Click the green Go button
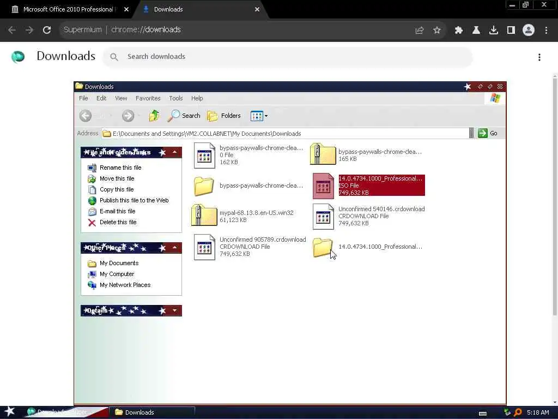This screenshot has height=419, width=558. pyautogui.click(x=488, y=133)
